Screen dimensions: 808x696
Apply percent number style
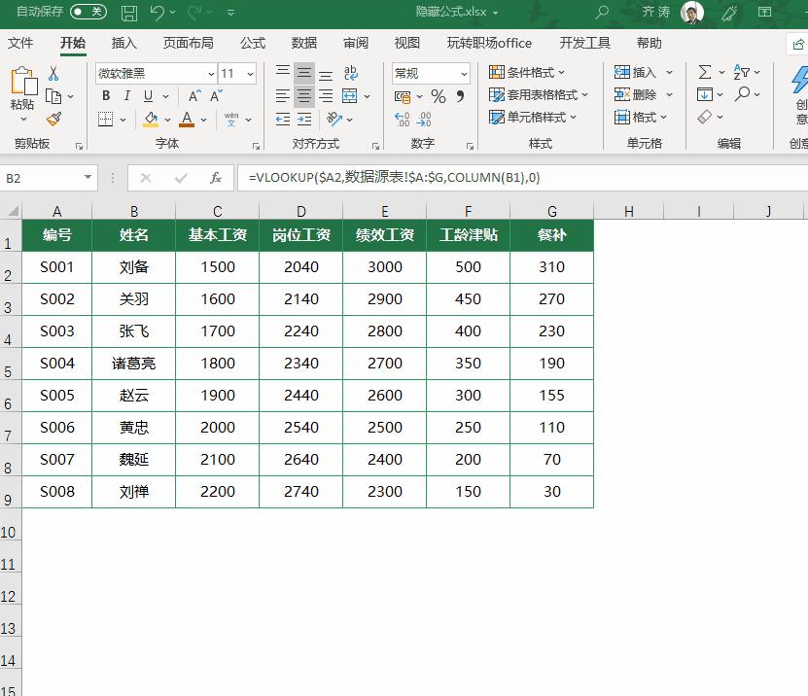[x=438, y=96]
